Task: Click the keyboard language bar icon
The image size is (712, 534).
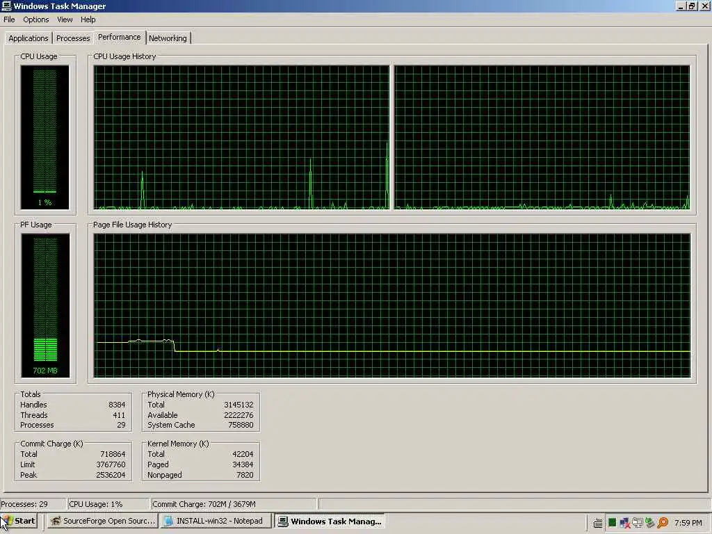Action: click(598, 523)
